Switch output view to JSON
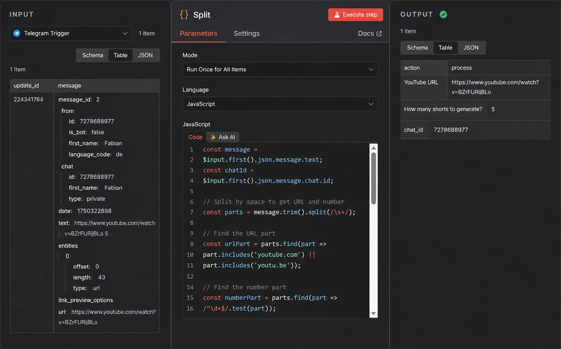 (471, 48)
